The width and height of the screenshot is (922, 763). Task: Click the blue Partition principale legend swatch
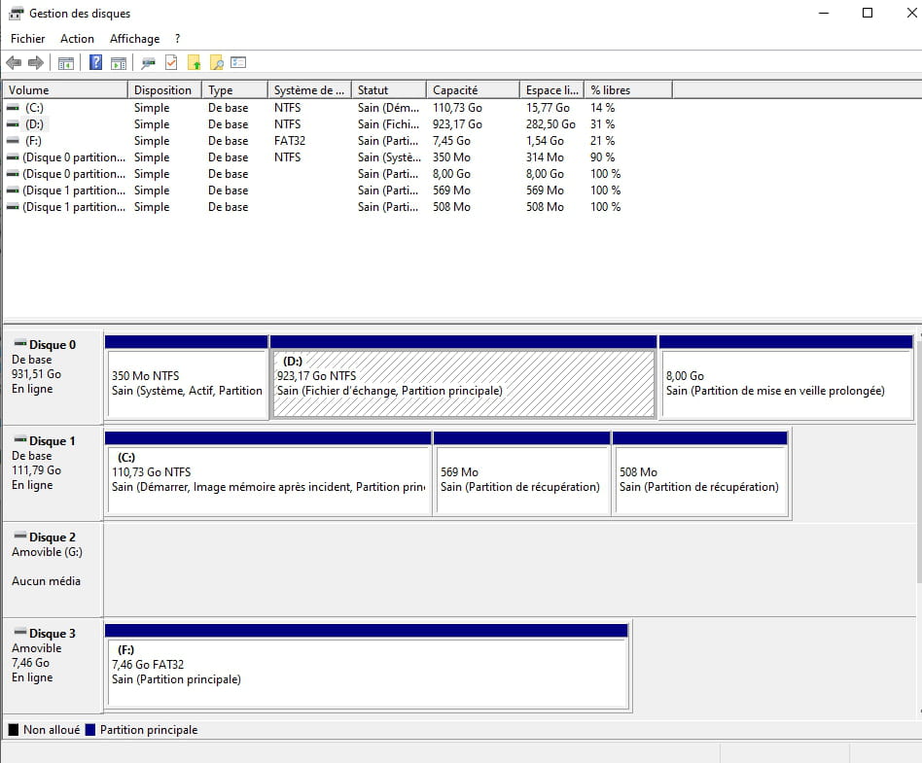pos(90,730)
